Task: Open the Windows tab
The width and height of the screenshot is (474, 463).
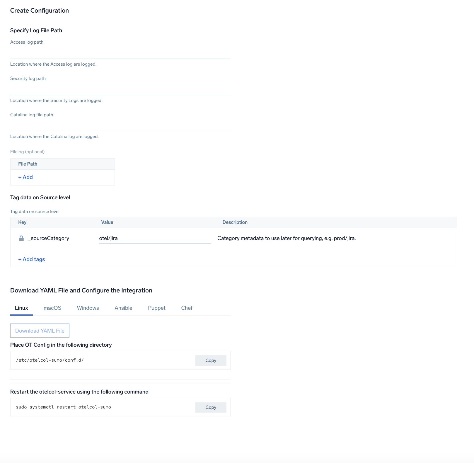Action: tap(88, 308)
